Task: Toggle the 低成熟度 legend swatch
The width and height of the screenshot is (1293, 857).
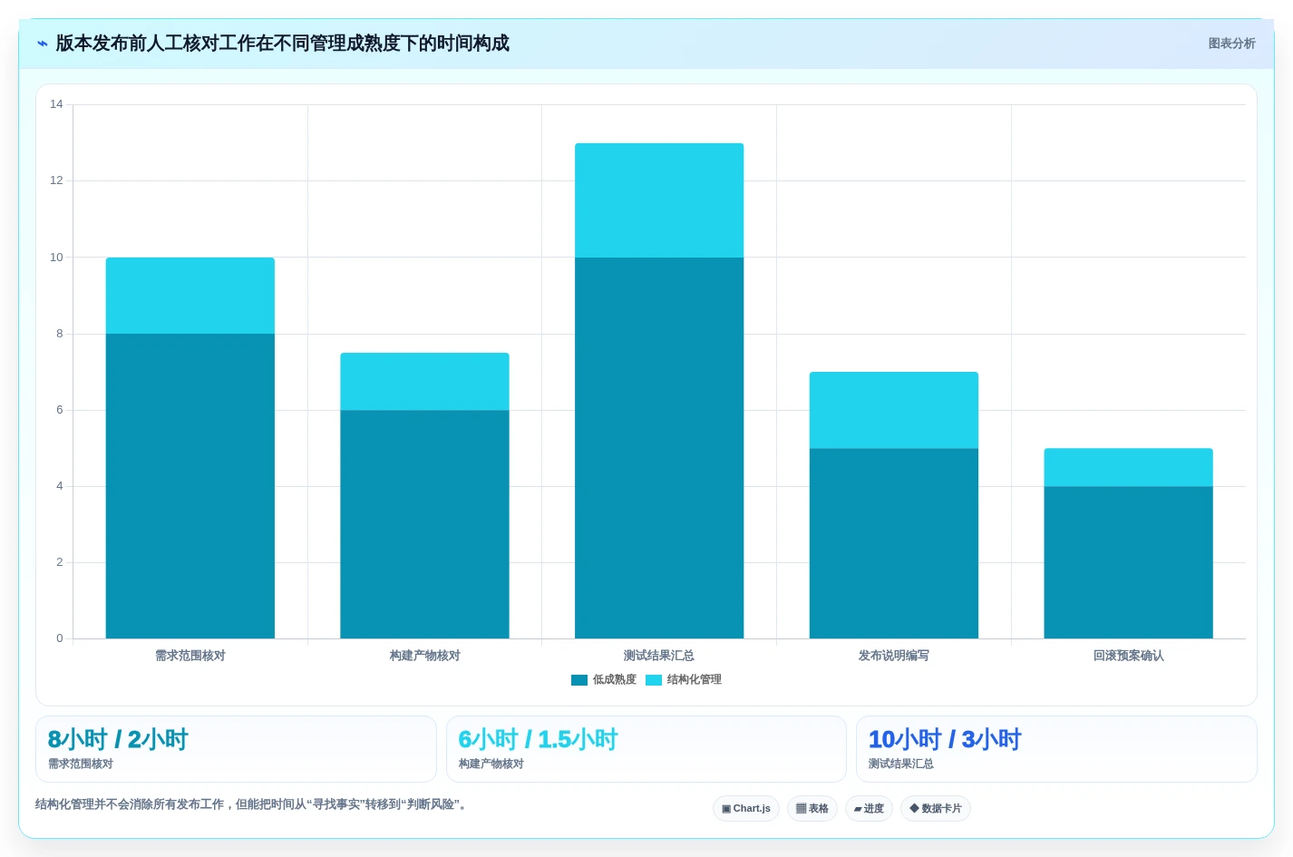Action: [579, 680]
